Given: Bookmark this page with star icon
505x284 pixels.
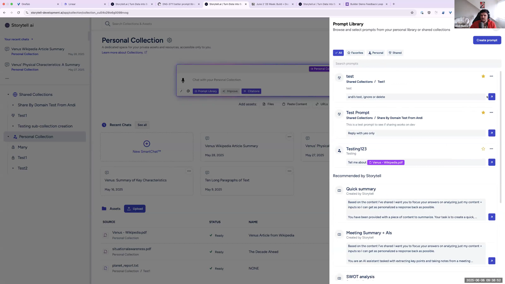Looking at the screenshot, I should tap(412, 13).
